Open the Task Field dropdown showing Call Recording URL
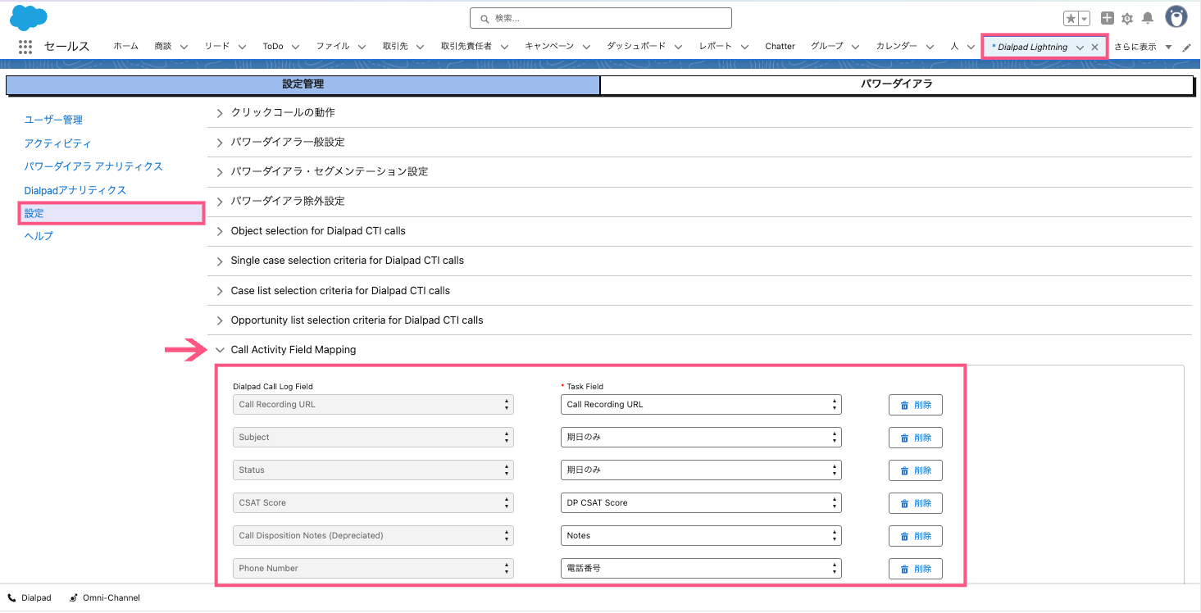The width and height of the screenshot is (1201, 613). coord(701,405)
